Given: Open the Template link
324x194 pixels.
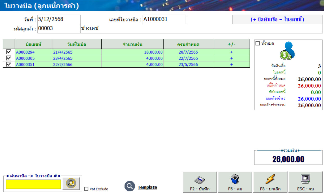Looking at the screenshot, I should pyautogui.click(x=147, y=187).
